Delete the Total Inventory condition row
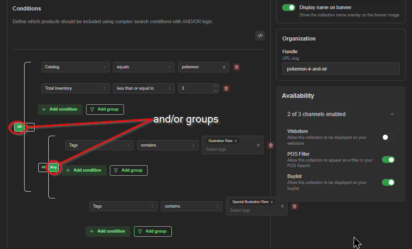The width and height of the screenshot is (412, 249). 226,88
